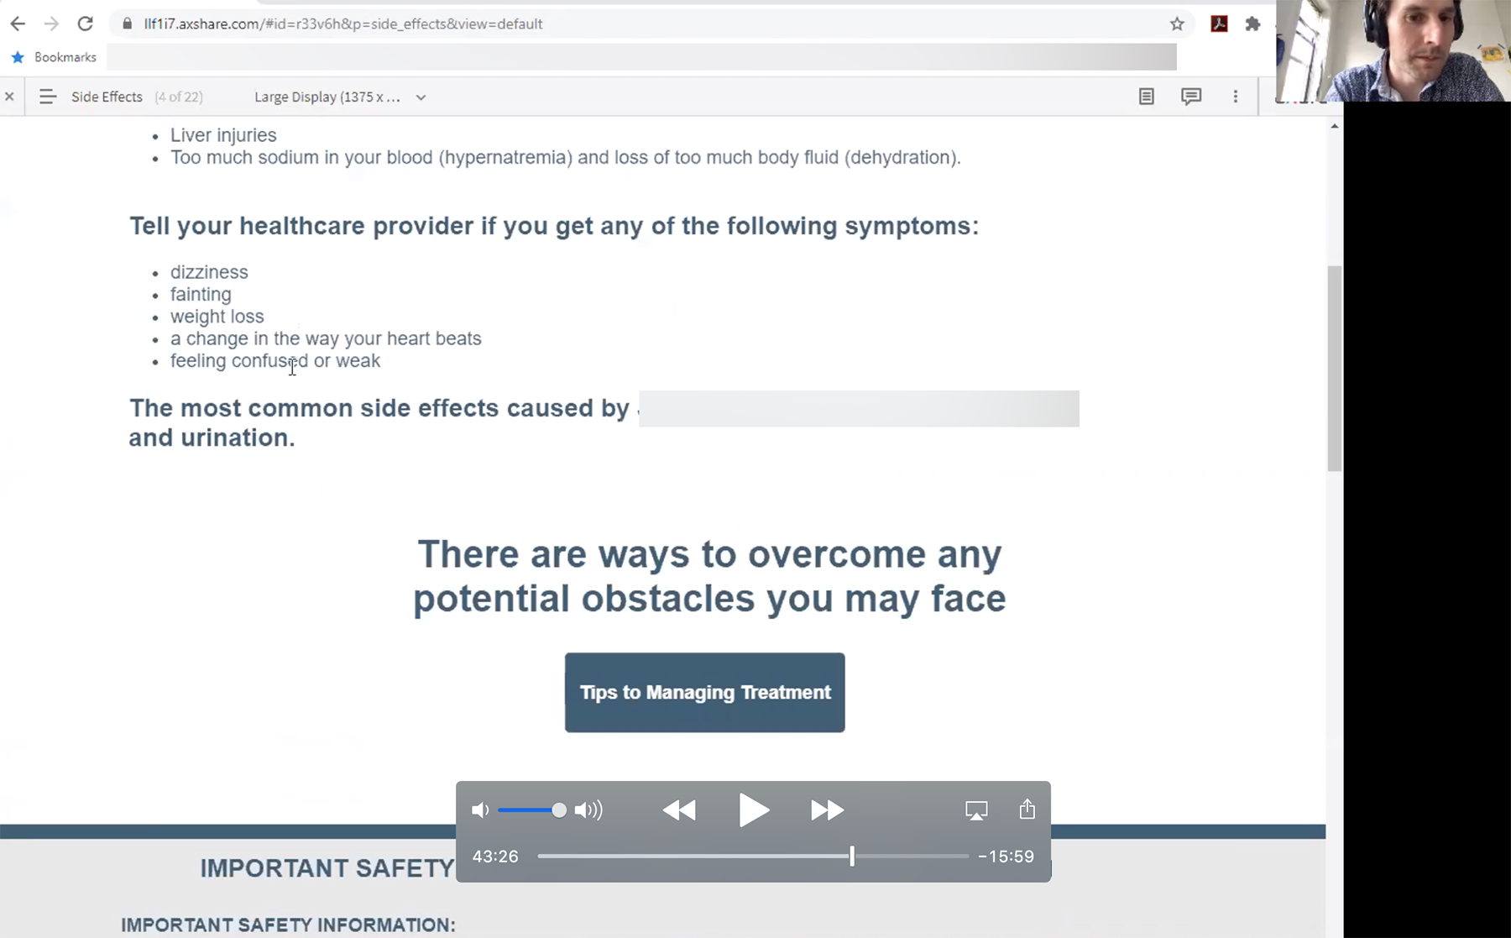Click the AirPlay screen-cast icon on the player
This screenshot has width=1511, height=938.
(975, 810)
